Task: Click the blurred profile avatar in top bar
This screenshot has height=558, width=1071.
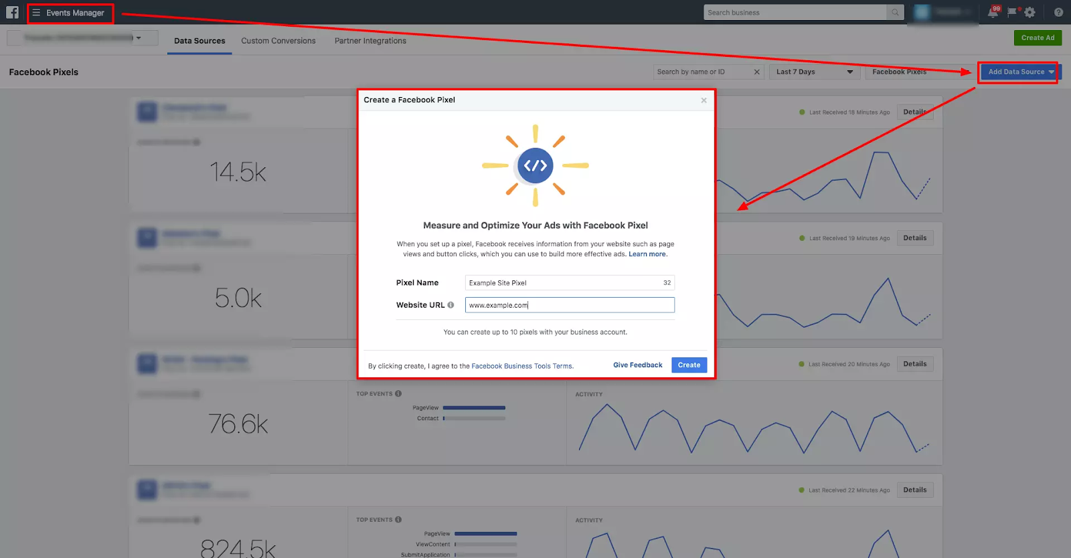Action: (x=922, y=12)
